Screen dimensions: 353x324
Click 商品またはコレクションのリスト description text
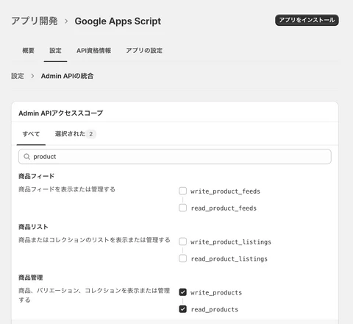click(94, 240)
